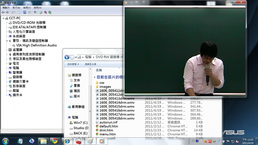This screenshot has height=145, width=258.
Task: Expand the DVD/CD-ROM 光碟機 node
Action: (x=7, y=23)
